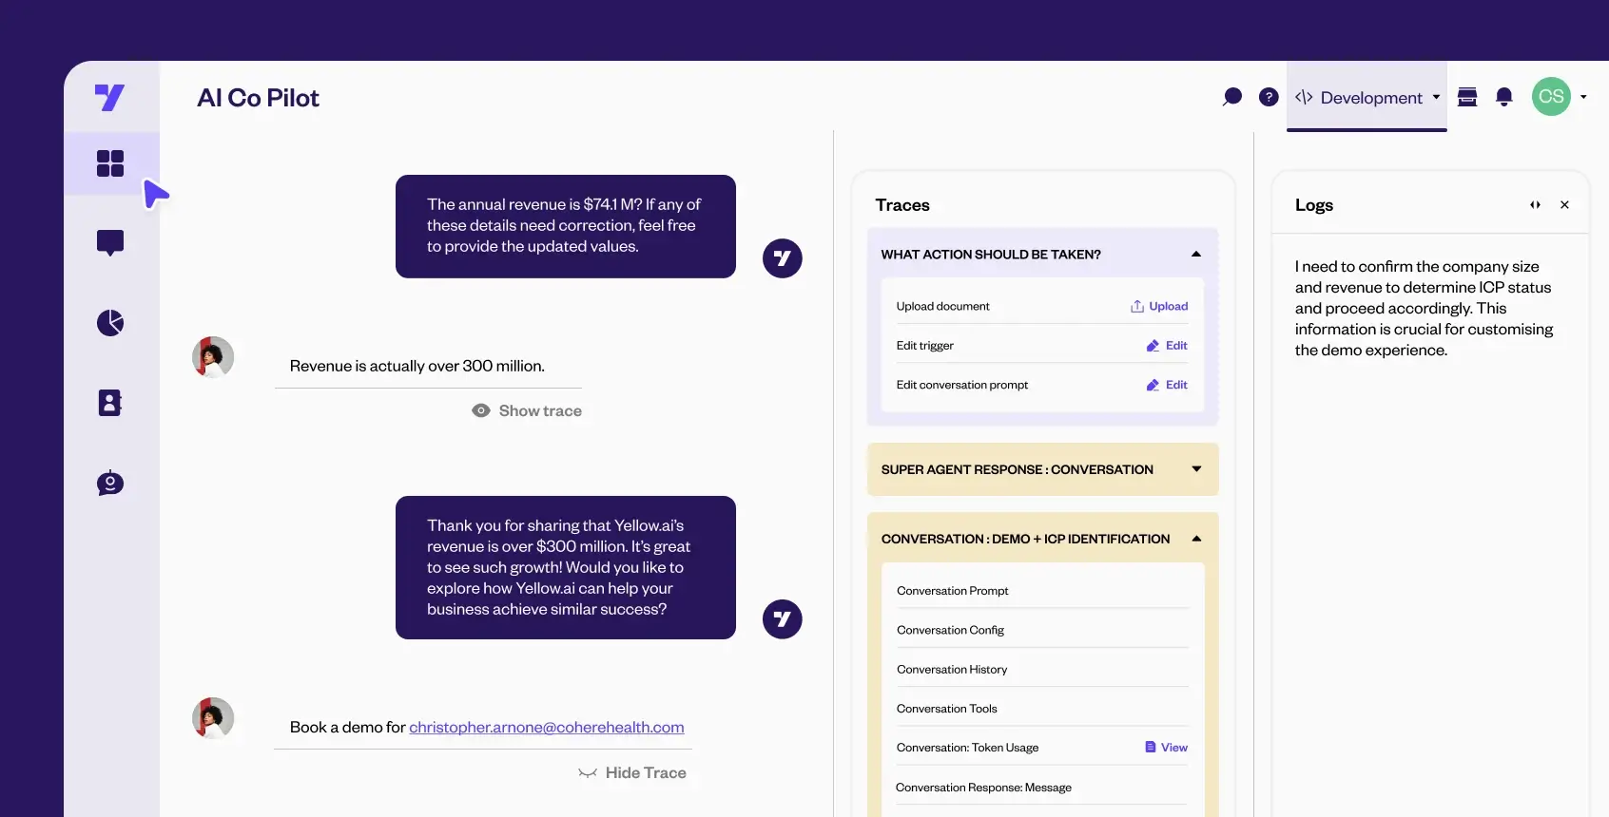Open the pie chart analytics sidebar icon
This screenshot has height=817, width=1609.
(110, 323)
